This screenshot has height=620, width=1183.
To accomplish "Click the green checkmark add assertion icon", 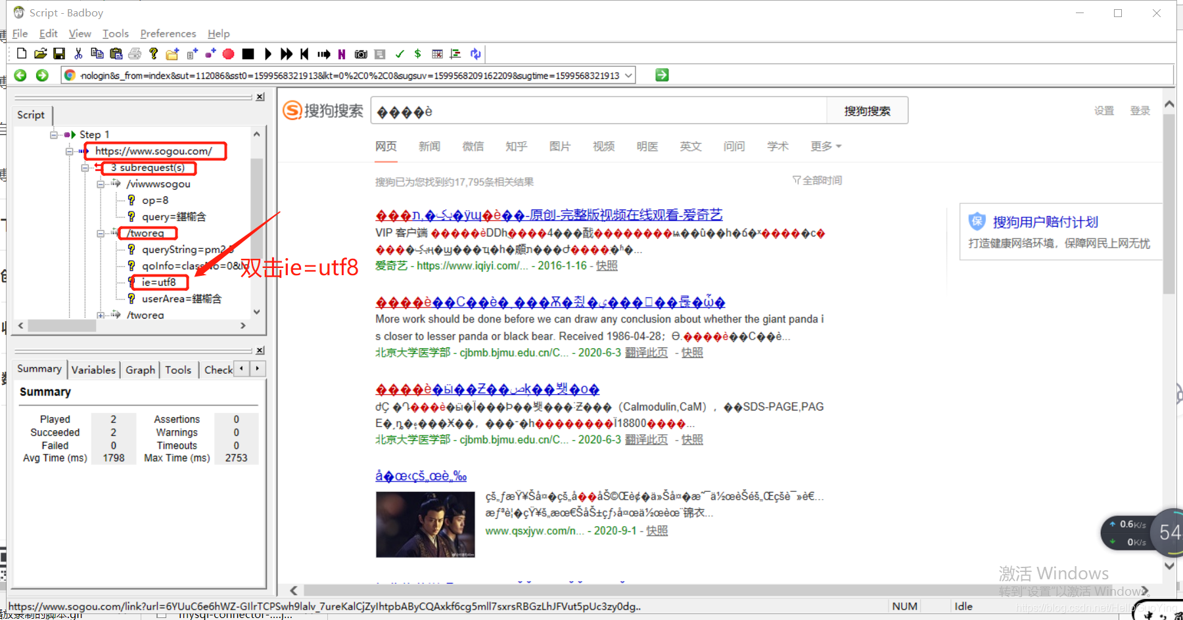I will point(399,54).
